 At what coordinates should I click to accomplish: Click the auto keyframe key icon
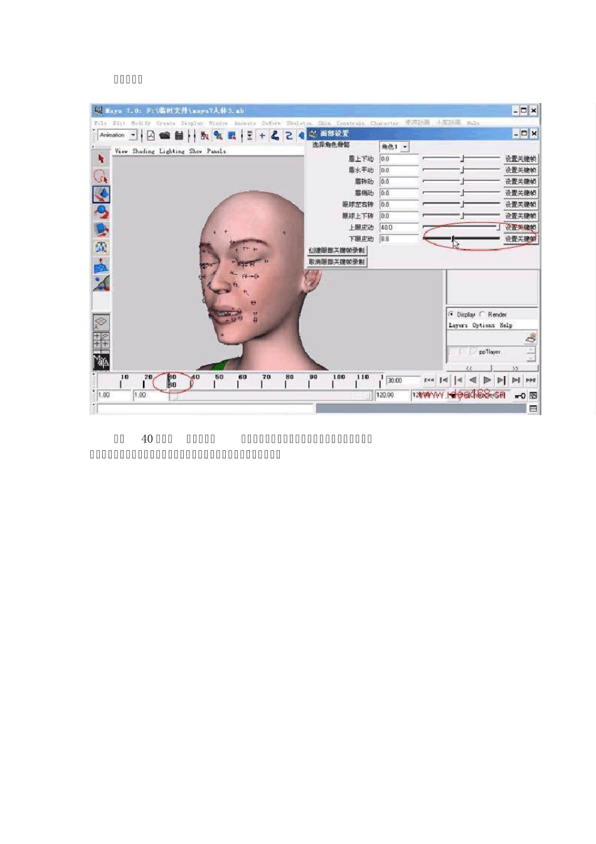pyautogui.click(x=520, y=396)
